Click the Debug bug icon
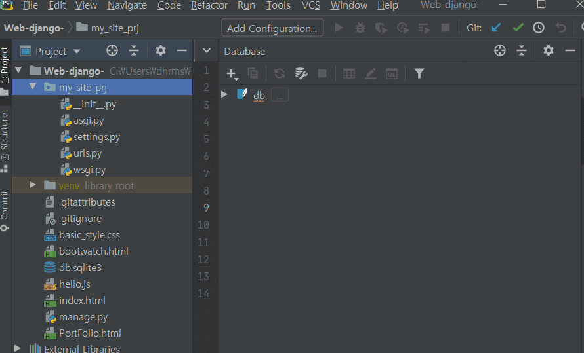 click(360, 28)
